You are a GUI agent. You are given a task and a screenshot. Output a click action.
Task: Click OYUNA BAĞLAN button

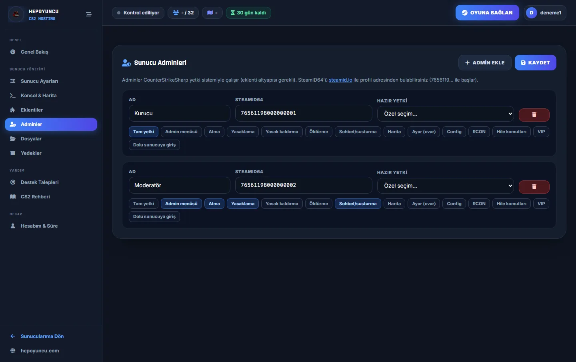click(487, 13)
